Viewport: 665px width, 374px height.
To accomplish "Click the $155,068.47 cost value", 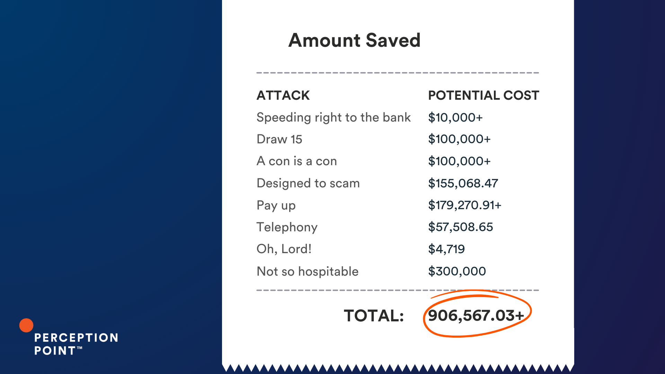I will click(463, 183).
